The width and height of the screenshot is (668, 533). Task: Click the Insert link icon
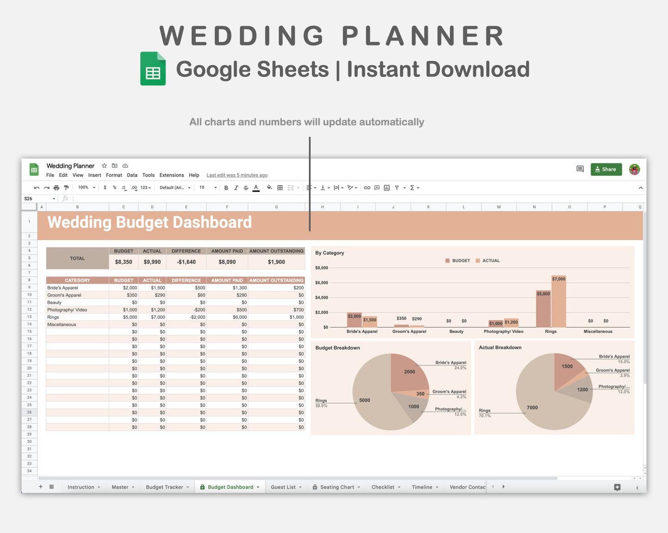pos(367,187)
